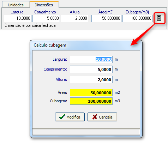Click the yellow Cubagem result field
Screen dimensions: 168x145
[x=91, y=101]
